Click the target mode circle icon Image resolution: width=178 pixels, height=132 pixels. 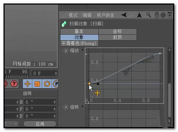[163, 15]
